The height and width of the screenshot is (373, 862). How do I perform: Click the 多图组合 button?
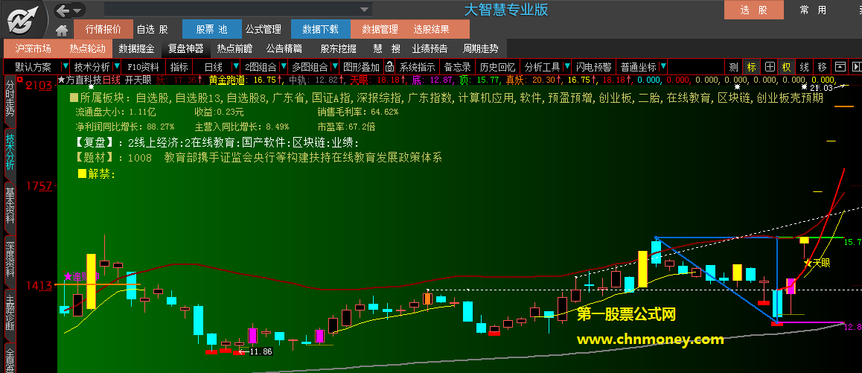pos(310,67)
